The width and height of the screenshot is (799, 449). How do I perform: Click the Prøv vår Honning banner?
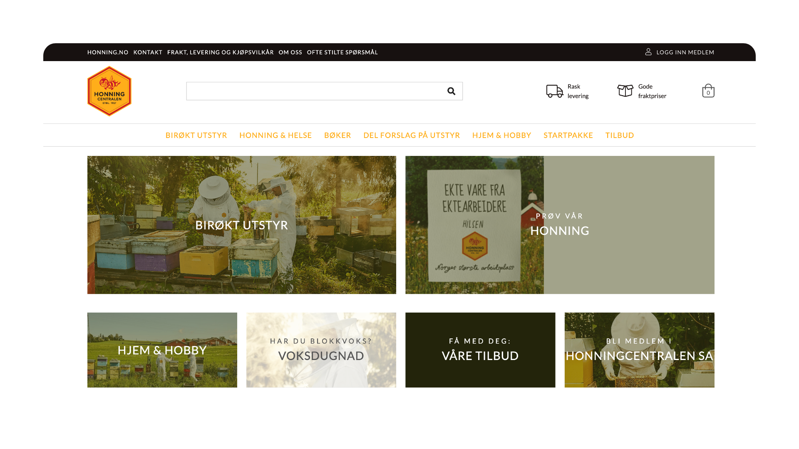[x=560, y=225]
